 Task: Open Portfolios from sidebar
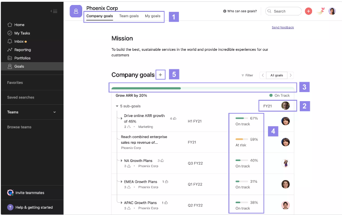[x=22, y=58]
